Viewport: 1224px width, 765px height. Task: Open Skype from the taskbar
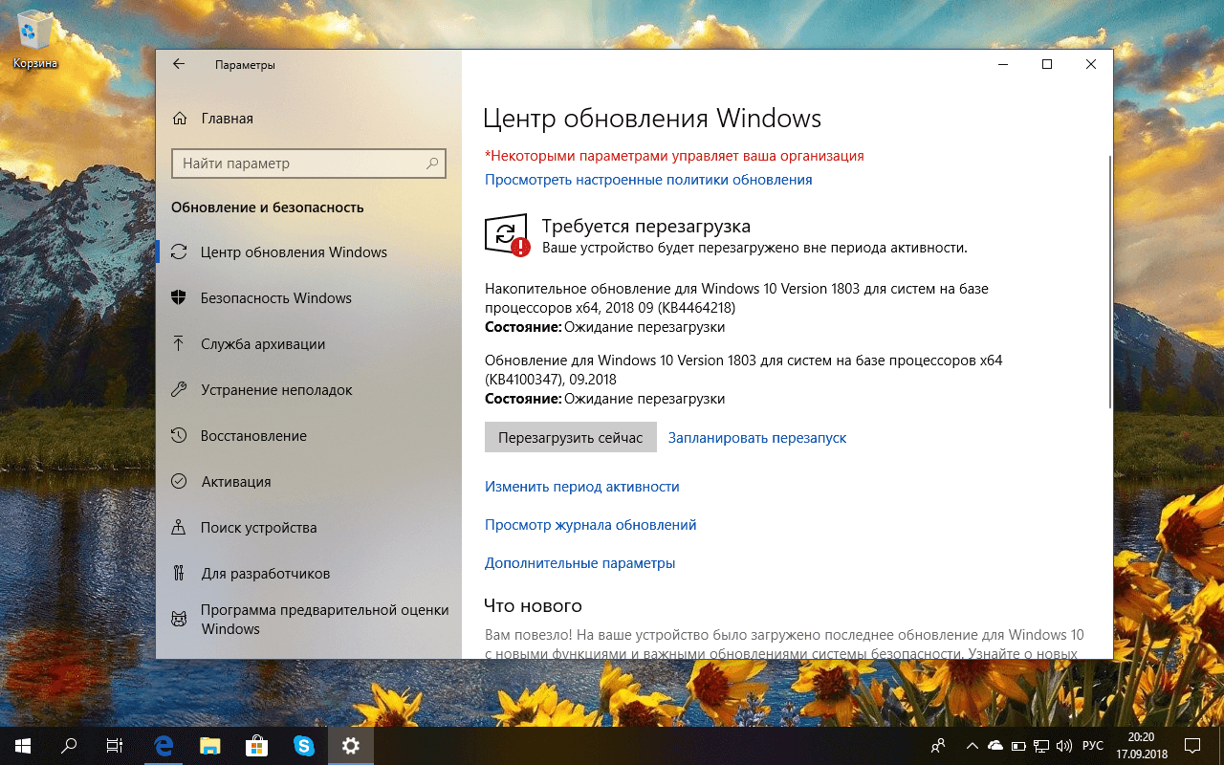point(304,745)
